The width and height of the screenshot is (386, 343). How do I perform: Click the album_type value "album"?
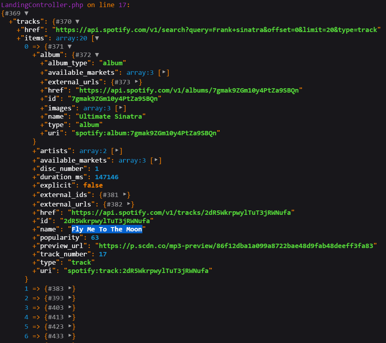[x=112, y=63]
